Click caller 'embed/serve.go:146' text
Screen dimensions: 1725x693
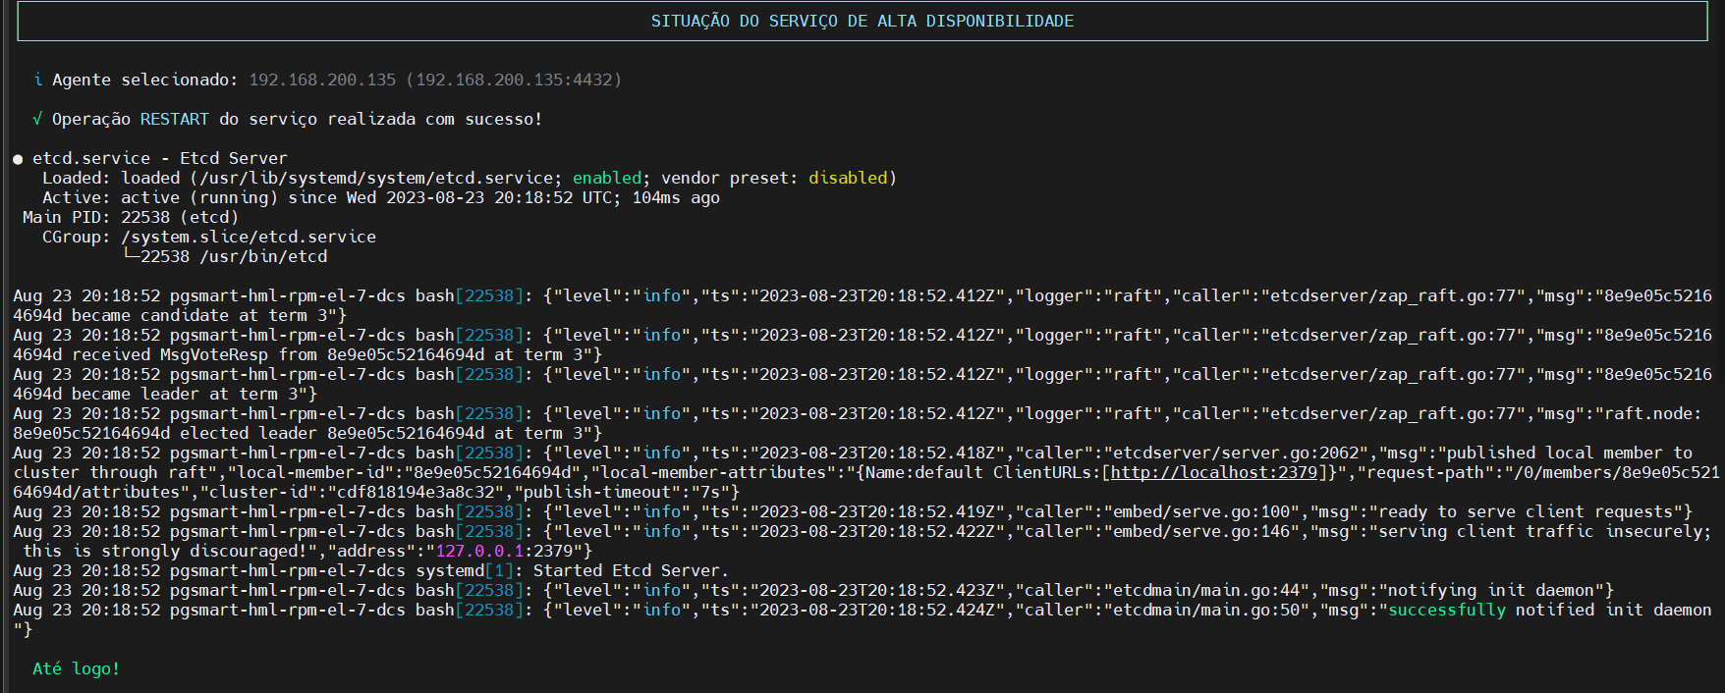click(x=1201, y=531)
